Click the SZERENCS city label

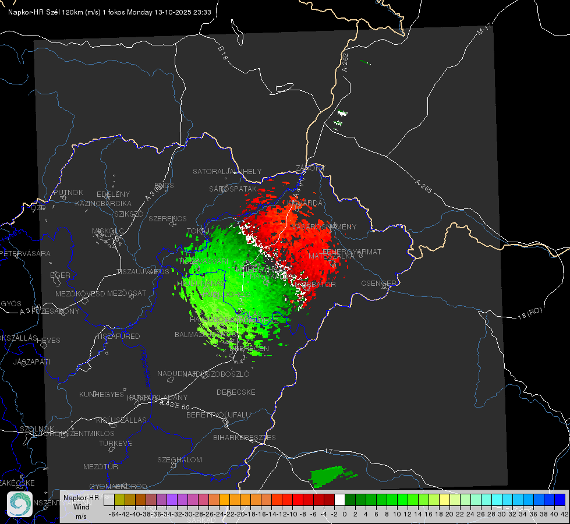coord(168,218)
